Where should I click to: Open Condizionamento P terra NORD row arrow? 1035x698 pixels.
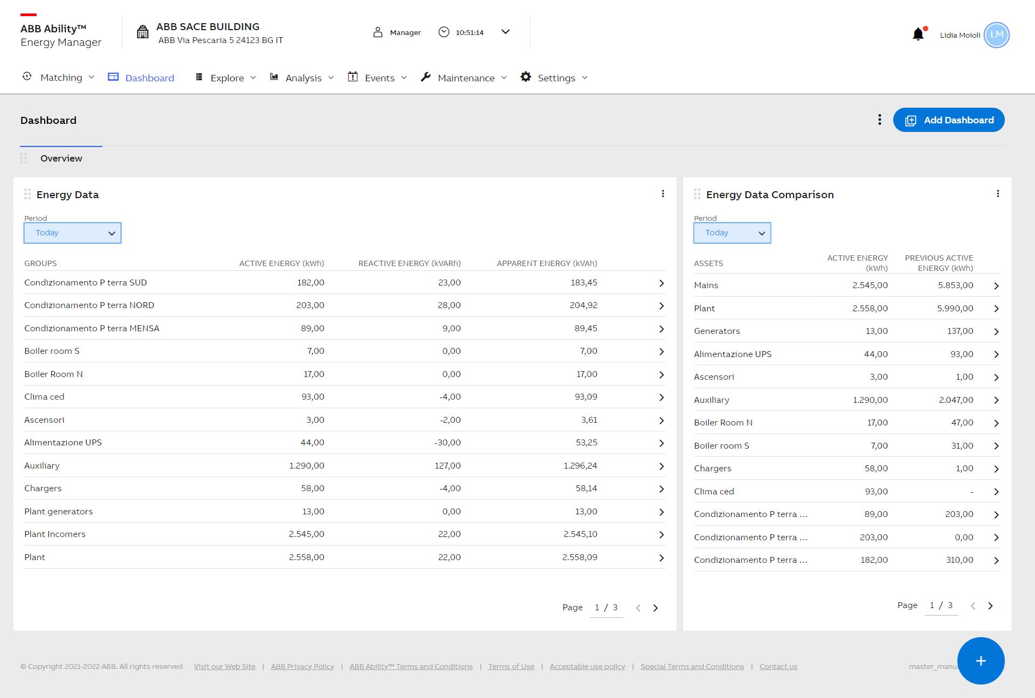(661, 306)
